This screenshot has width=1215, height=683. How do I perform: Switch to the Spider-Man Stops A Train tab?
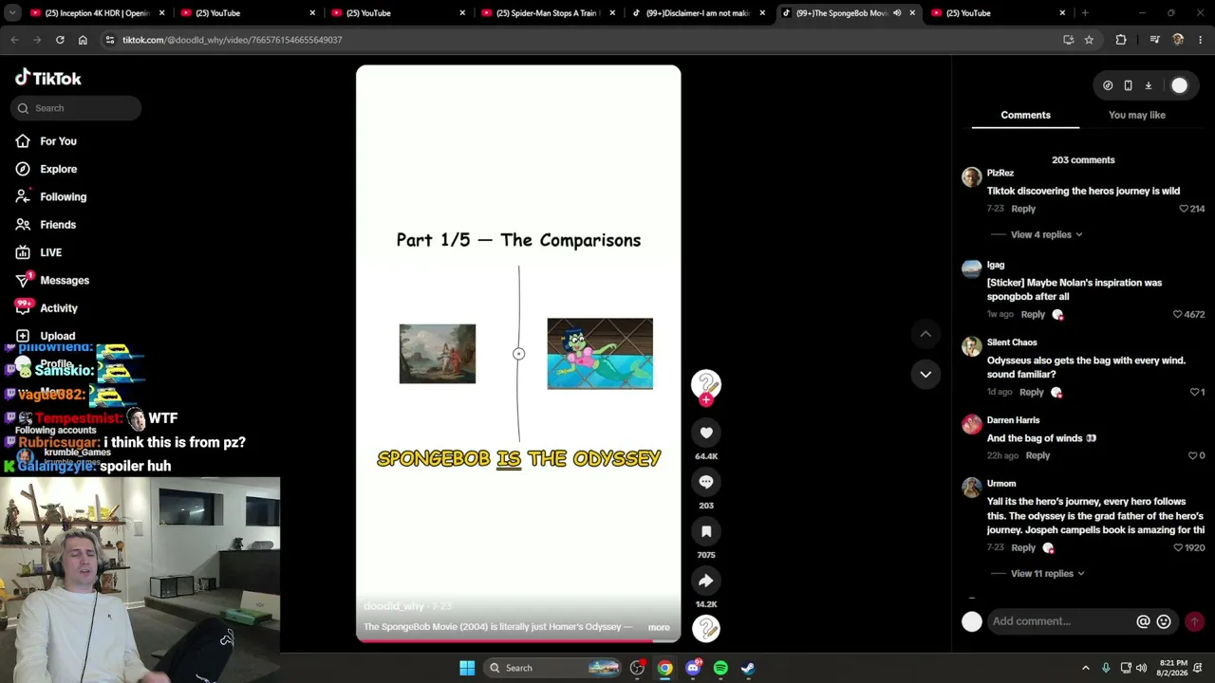tap(548, 13)
